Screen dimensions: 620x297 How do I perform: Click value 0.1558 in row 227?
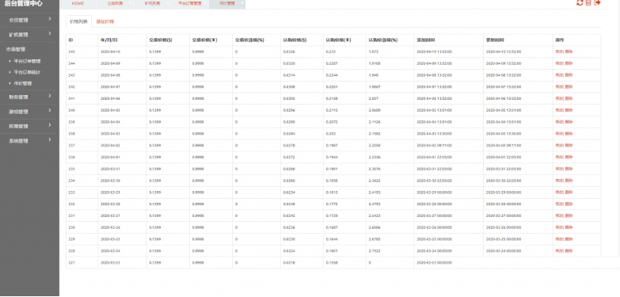point(333,263)
